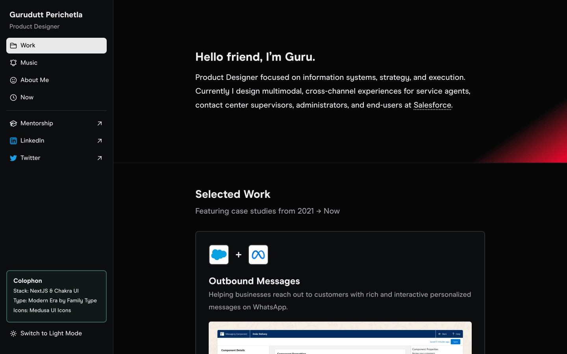The image size is (567, 354).
Task: Open Twitter external link arrow
Action: coord(100,158)
